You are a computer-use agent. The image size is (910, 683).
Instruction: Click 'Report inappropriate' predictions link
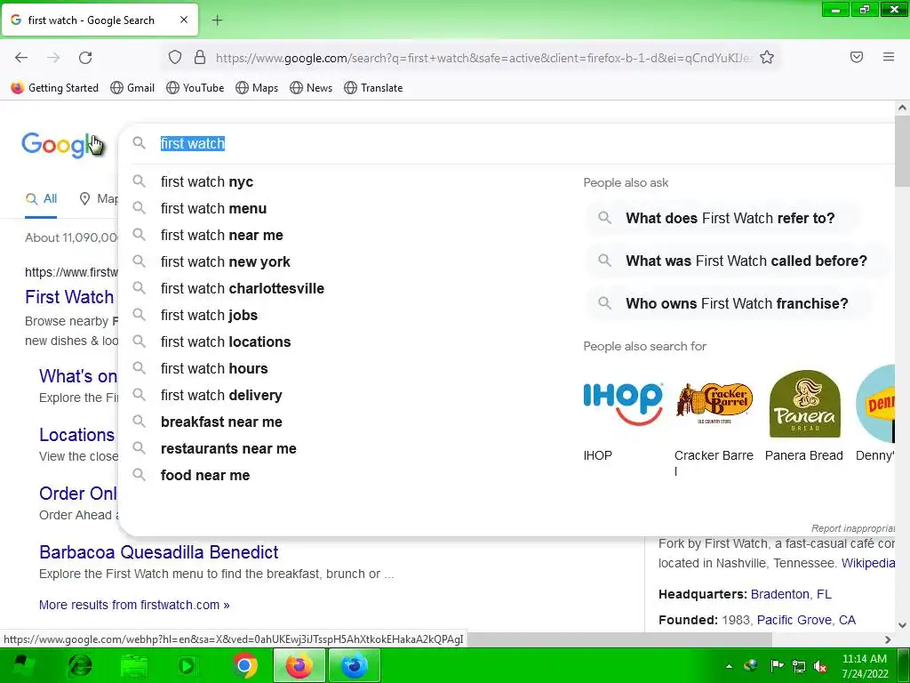tap(852, 528)
